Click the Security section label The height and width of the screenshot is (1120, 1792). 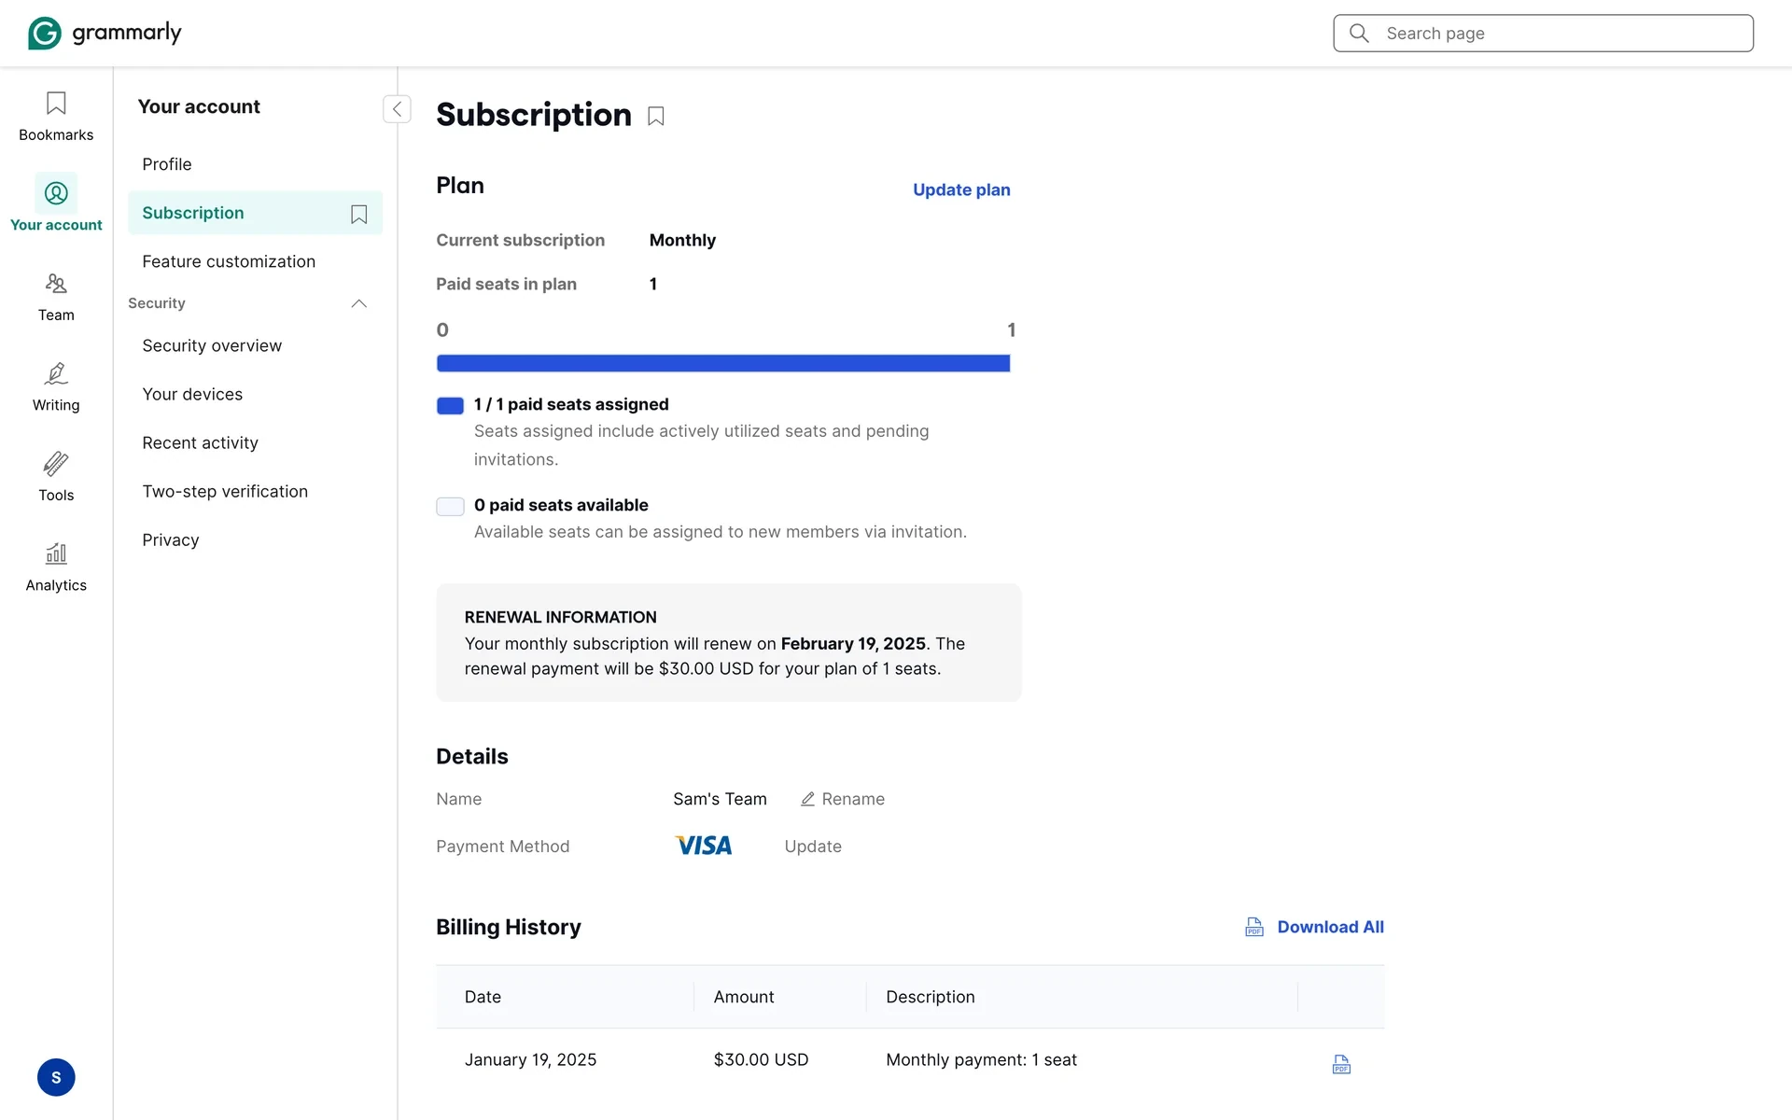tap(157, 303)
